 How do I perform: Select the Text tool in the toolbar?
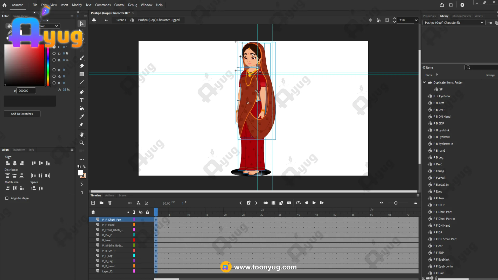82,100
